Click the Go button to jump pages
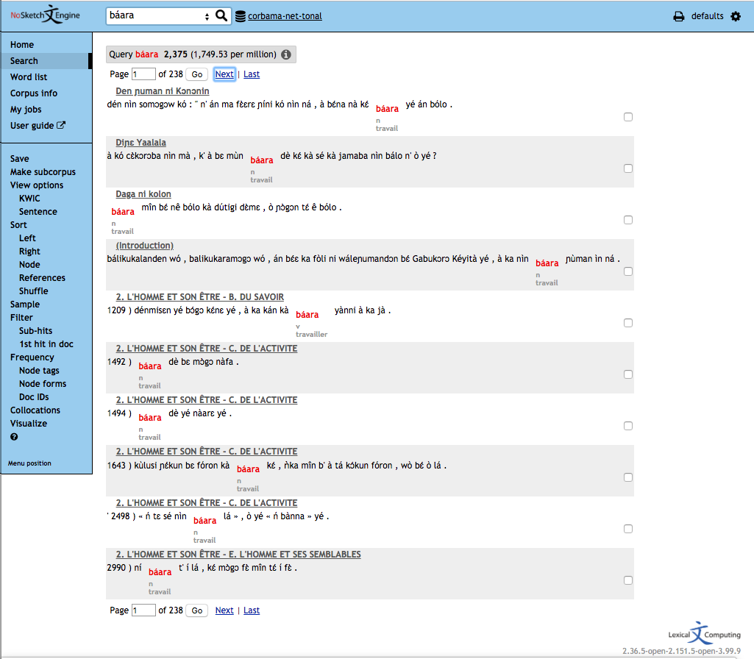Image resolution: width=754 pixels, height=659 pixels. click(x=196, y=74)
